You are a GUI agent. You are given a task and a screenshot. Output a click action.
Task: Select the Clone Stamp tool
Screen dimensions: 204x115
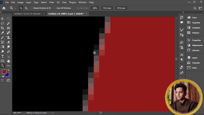8,38
